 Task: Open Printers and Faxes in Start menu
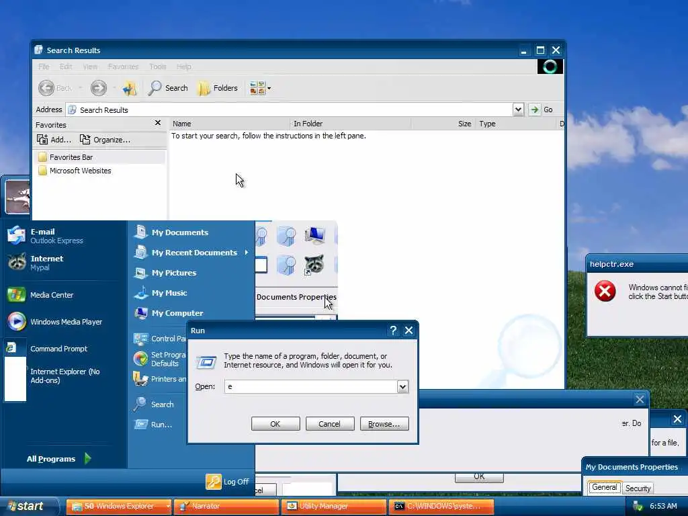coord(160,379)
